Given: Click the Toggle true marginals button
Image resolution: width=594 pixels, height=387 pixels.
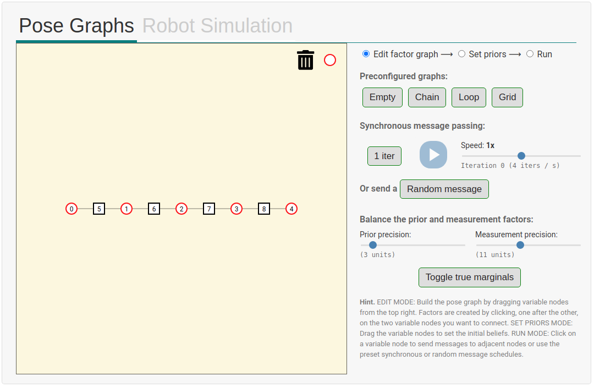Looking at the screenshot, I should pyautogui.click(x=469, y=277).
